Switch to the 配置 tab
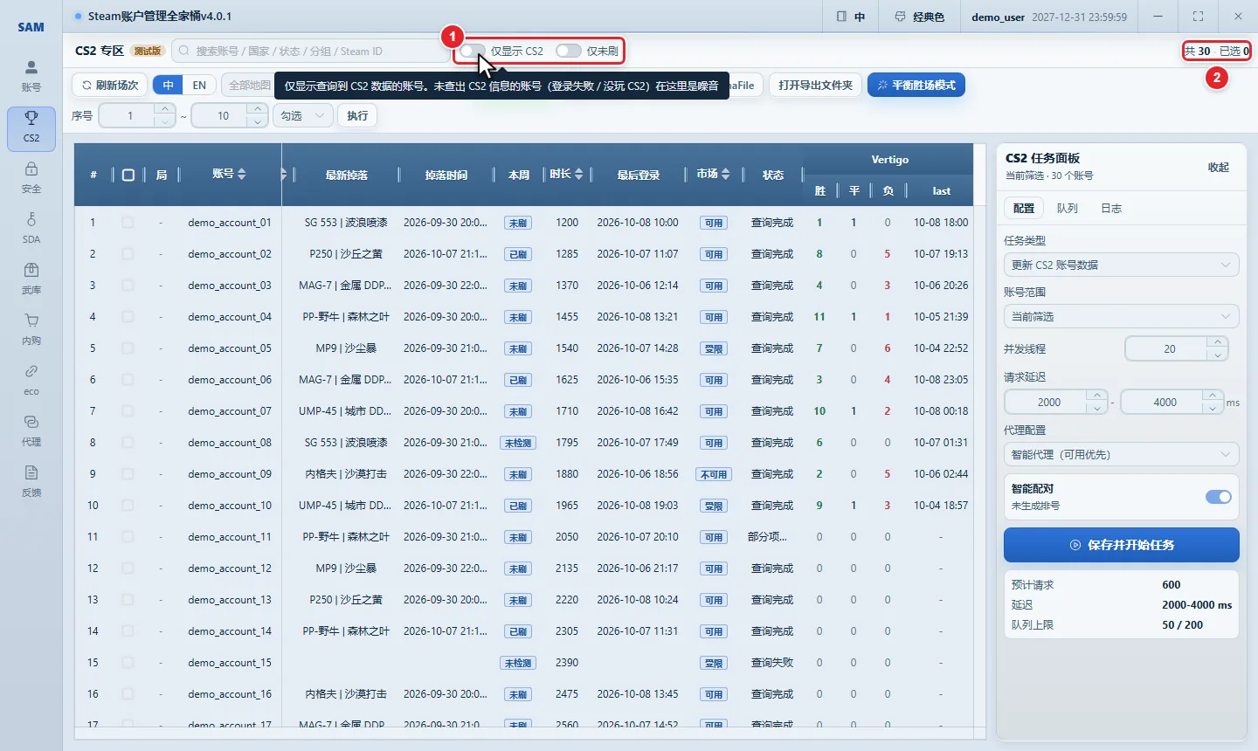Viewport: 1258px width, 751px height. click(x=1024, y=208)
